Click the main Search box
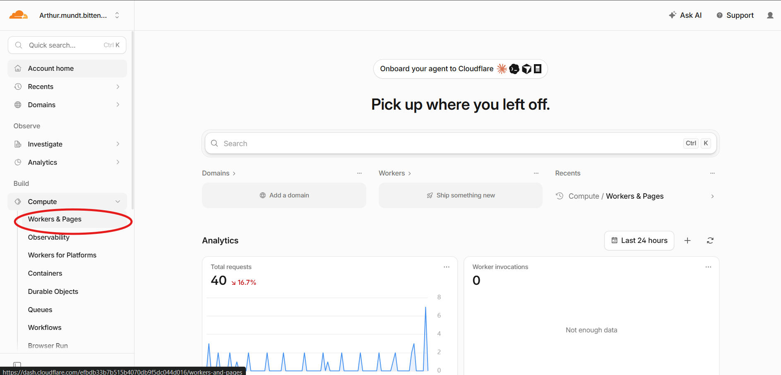The image size is (781, 375). pos(460,143)
